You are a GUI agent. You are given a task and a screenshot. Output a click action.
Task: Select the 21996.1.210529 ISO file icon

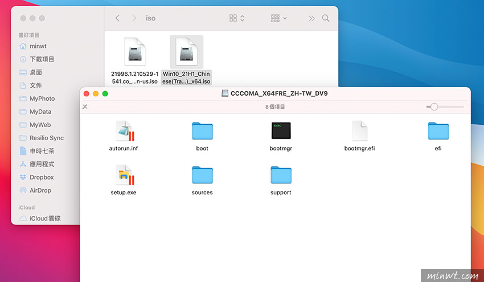tap(135, 52)
